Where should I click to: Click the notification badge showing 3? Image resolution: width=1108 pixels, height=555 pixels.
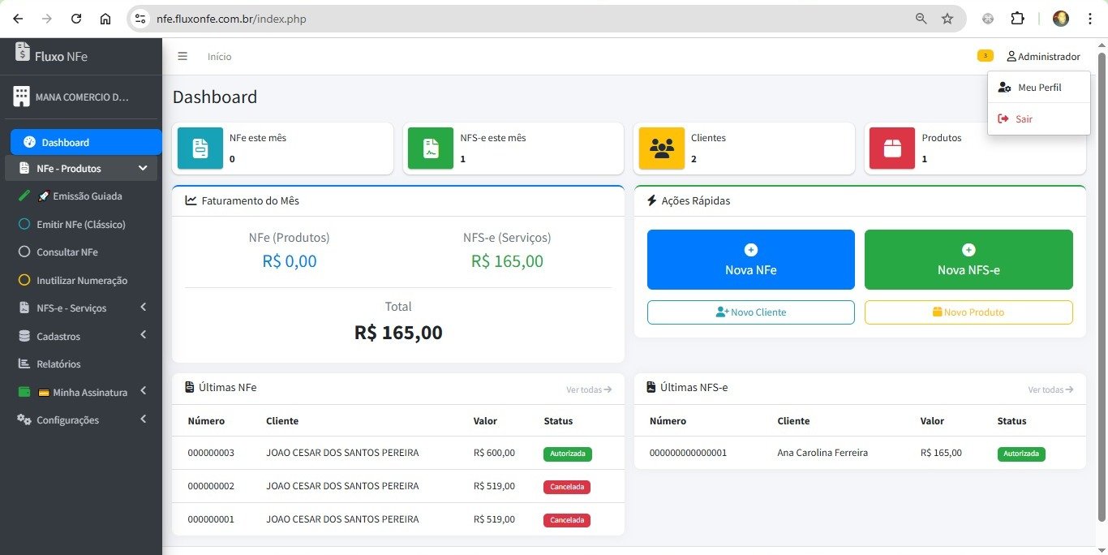[985, 54]
